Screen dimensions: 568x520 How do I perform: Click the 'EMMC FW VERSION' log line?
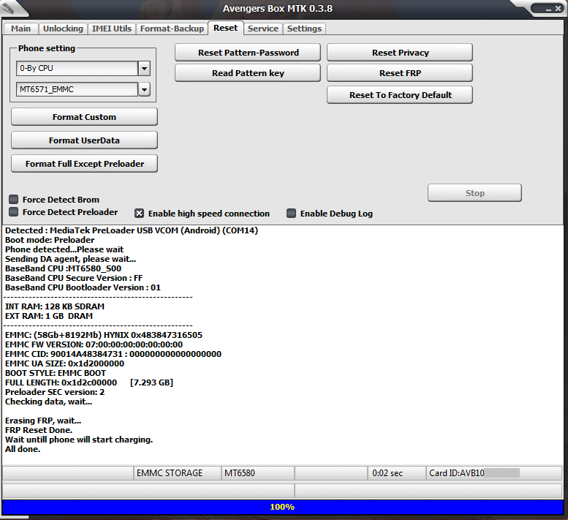click(94, 344)
